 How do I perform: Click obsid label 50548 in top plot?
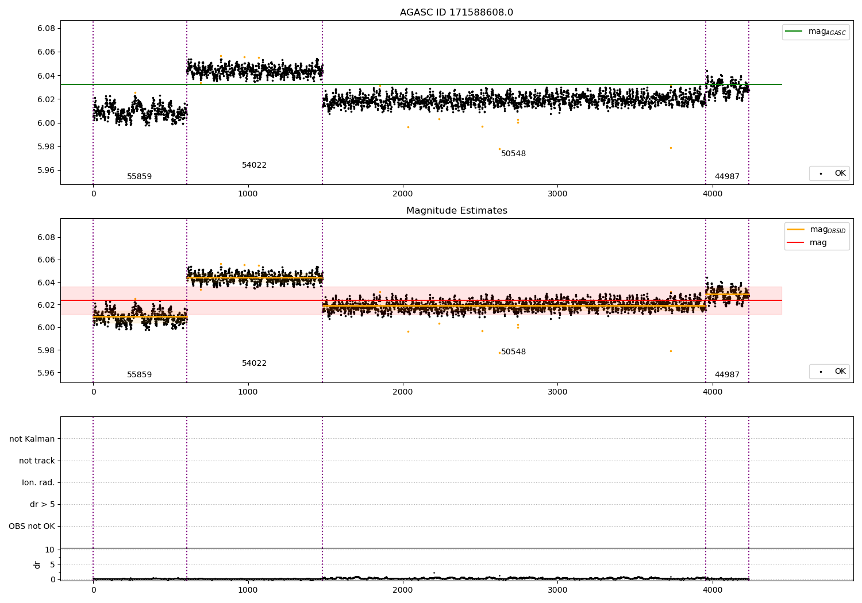[x=513, y=153]
